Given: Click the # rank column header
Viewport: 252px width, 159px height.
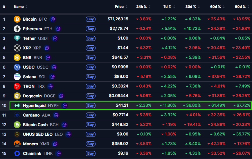Looking at the screenshot, I should coord(4,7).
